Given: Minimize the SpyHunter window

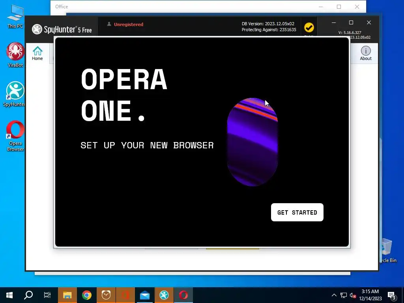Looking at the screenshot, I should pyautogui.click(x=334, y=22).
